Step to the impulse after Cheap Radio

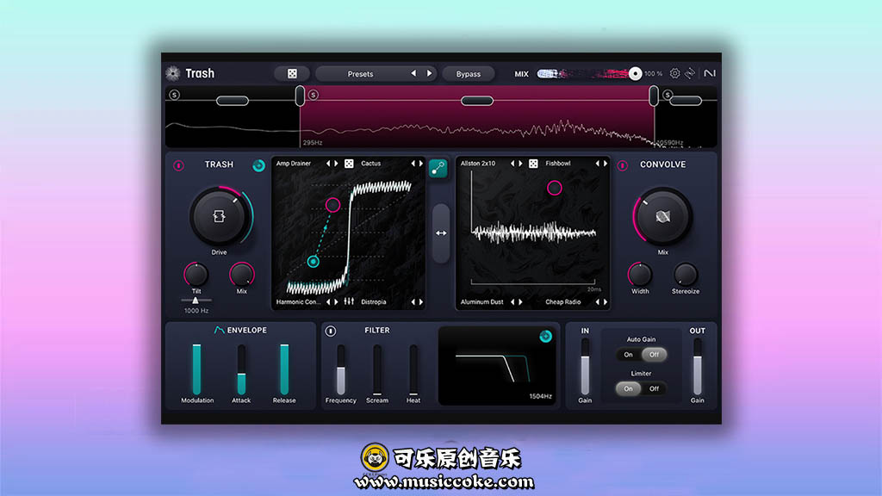coord(606,302)
